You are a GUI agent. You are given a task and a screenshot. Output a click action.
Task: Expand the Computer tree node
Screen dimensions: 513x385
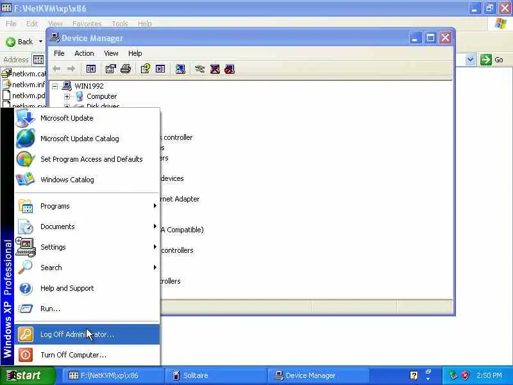(67, 97)
